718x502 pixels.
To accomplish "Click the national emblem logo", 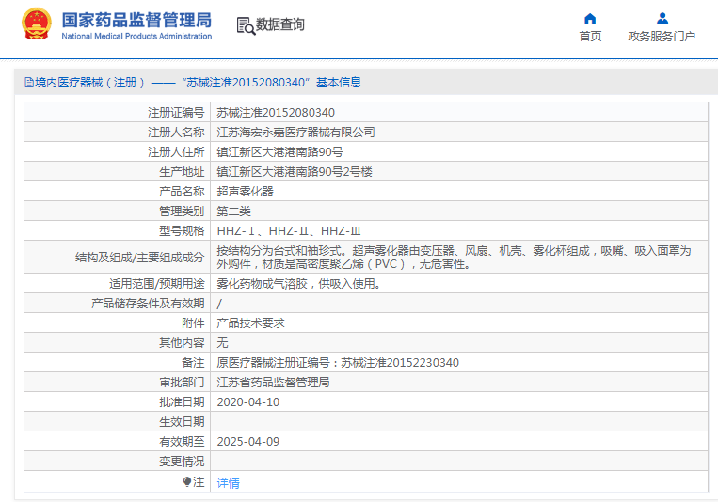I will pos(37,24).
